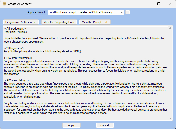This screenshot has width=176, height=129.
Task: Cancel the Create AI Content dialog
Action: (x=105, y=125)
